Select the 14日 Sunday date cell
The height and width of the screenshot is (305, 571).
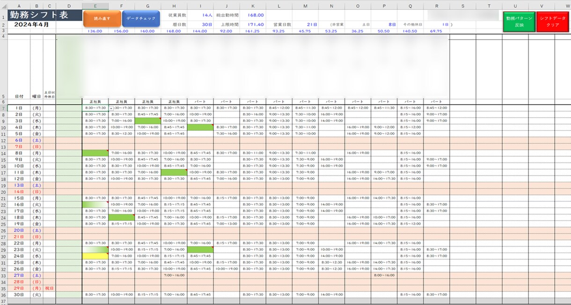pos(19,192)
